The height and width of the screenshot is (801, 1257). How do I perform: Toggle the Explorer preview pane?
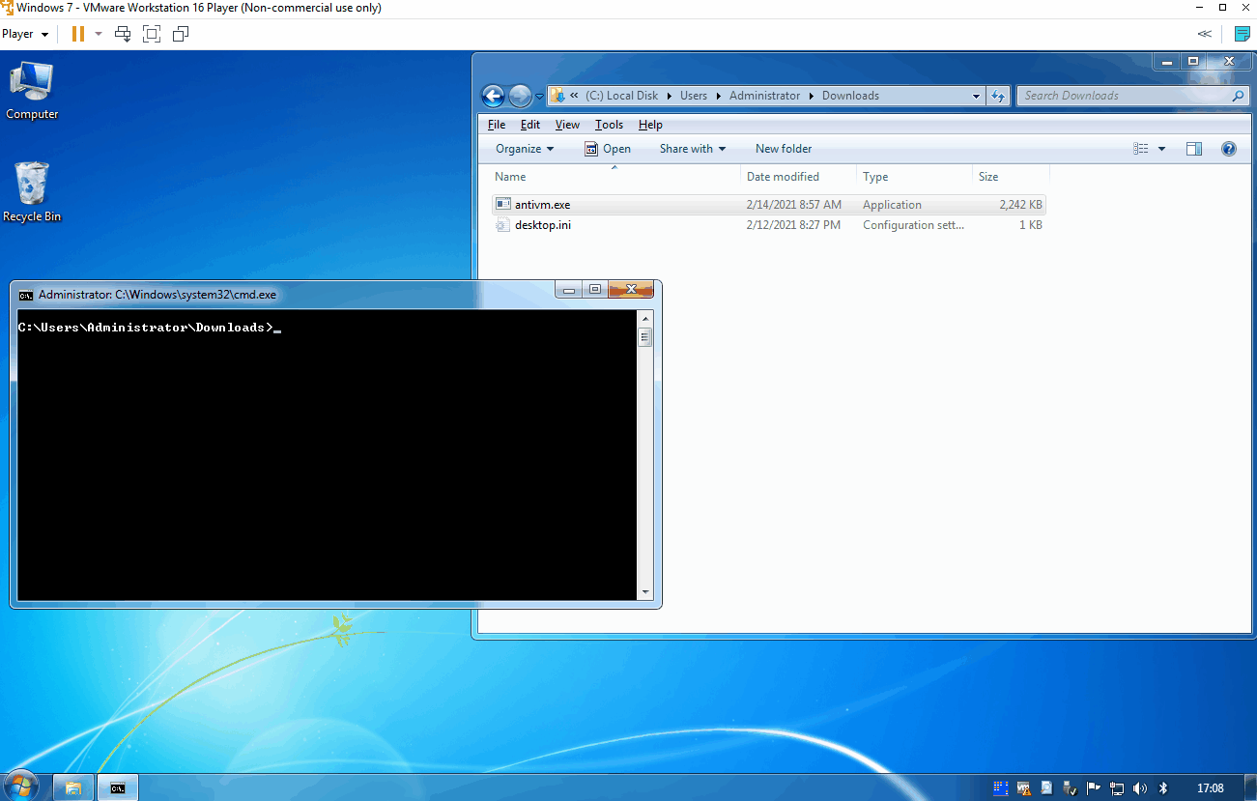[1194, 149]
